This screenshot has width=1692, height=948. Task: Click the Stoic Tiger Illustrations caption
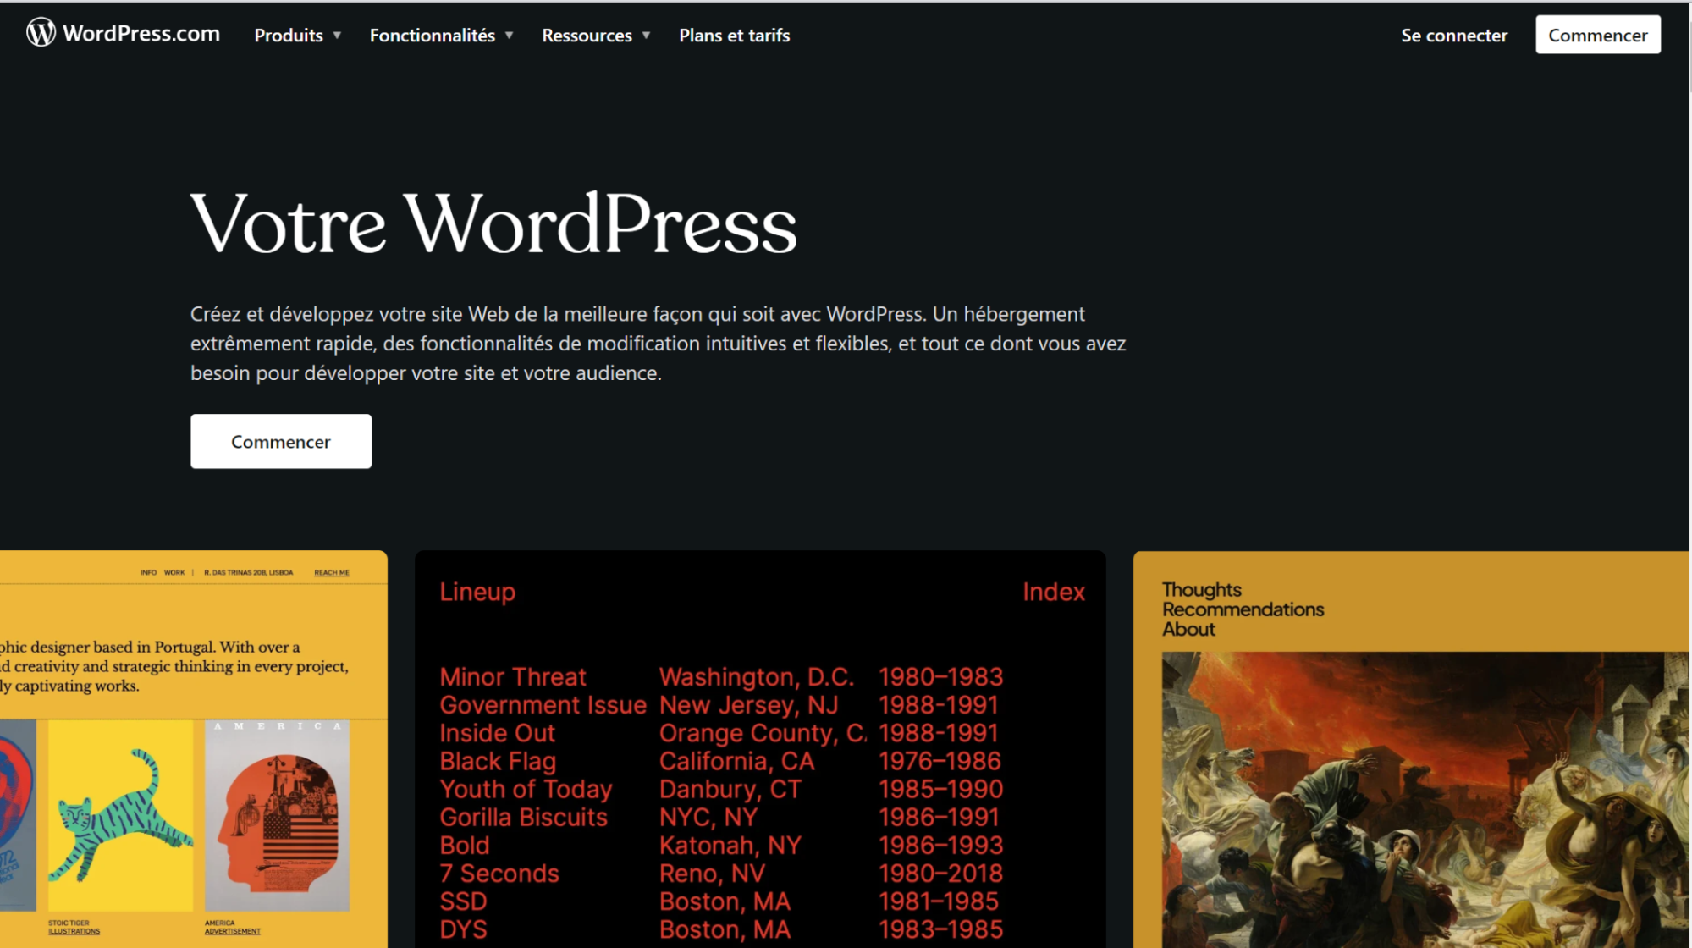74,927
